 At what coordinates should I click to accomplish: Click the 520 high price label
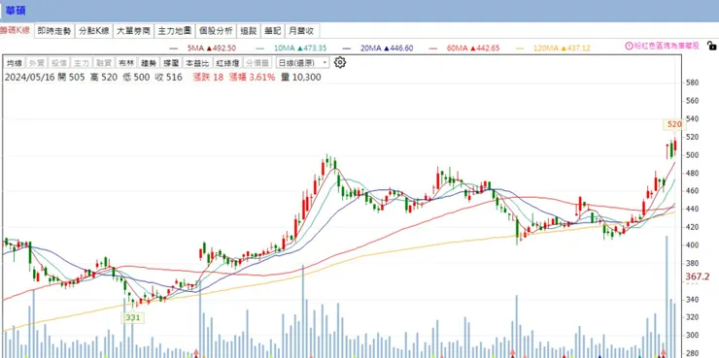[x=674, y=124]
